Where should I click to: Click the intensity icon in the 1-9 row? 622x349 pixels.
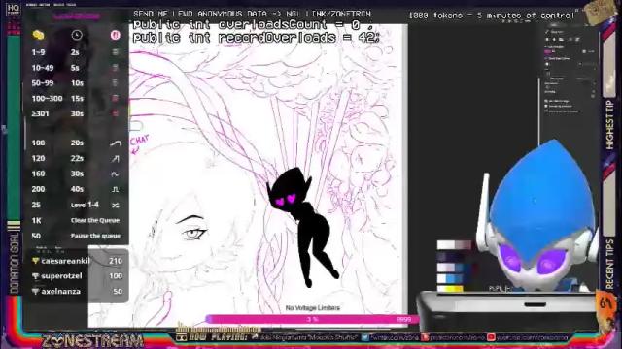115,52
